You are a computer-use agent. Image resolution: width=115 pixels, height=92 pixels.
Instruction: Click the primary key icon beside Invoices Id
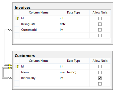[17, 18]
